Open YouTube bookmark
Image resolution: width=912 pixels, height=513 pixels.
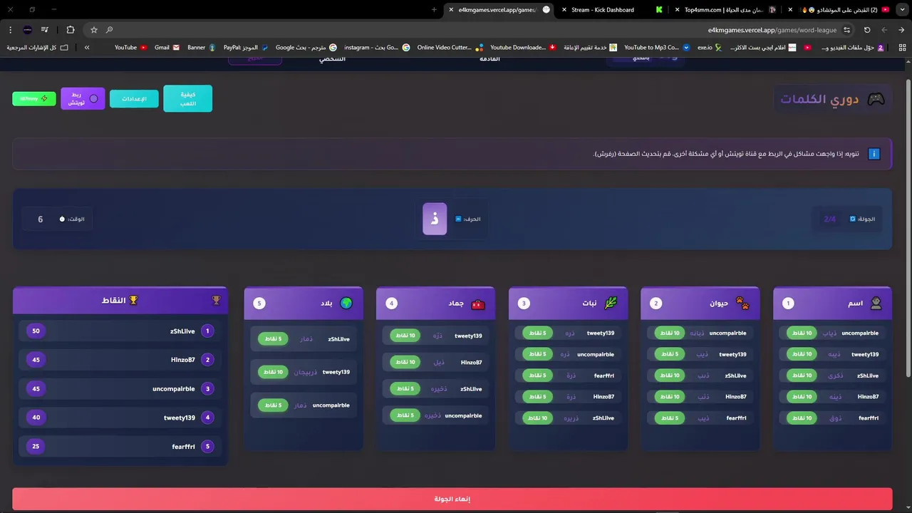pyautogui.click(x=130, y=48)
